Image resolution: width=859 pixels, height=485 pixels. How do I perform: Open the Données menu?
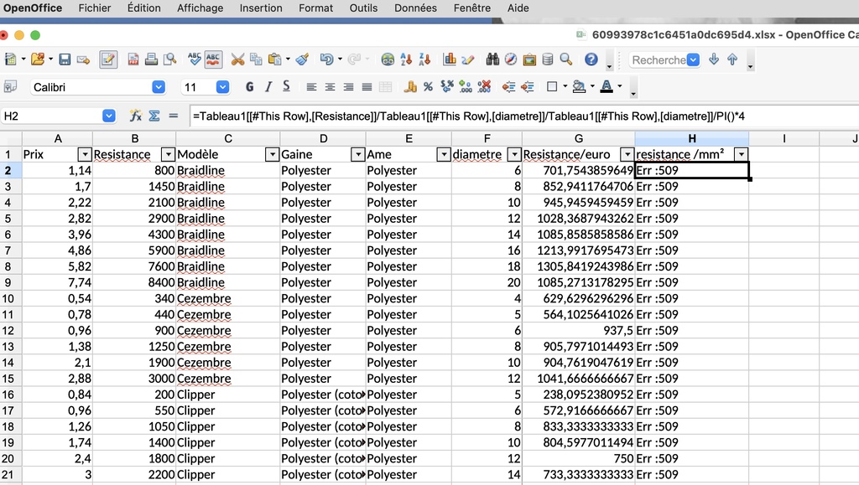click(x=415, y=8)
